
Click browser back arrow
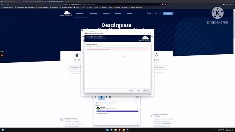2,4
